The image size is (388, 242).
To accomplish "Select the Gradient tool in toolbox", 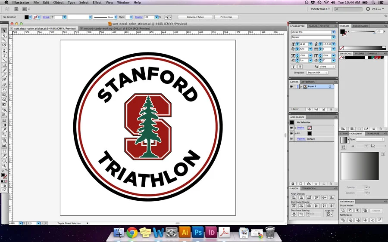I will (4, 124).
